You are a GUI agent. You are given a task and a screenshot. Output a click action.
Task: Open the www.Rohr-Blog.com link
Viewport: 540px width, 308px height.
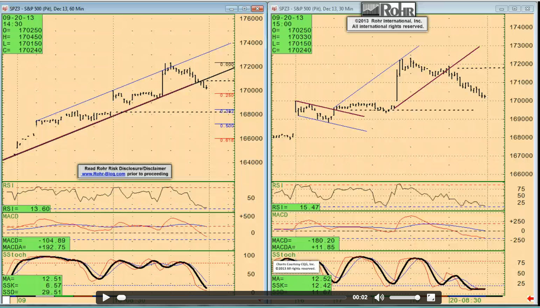[103, 174]
